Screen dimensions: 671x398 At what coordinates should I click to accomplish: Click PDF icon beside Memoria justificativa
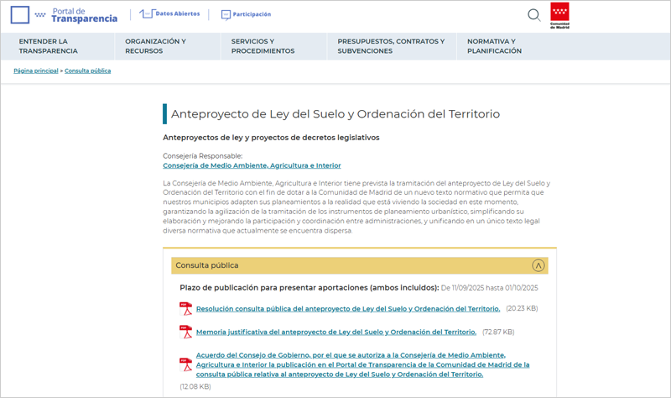[x=186, y=333]
